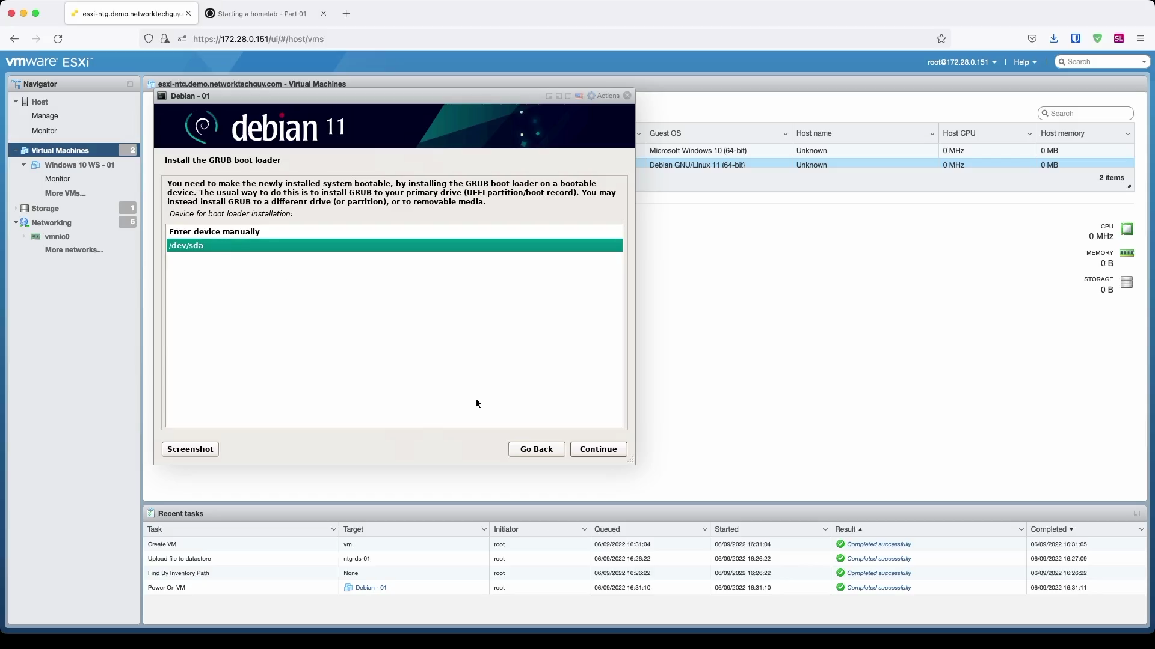This screenshot has height=649, width=1155.
Task: Click the Debian - 01 link in Recent tasks
Action: (x=371, y=588)
